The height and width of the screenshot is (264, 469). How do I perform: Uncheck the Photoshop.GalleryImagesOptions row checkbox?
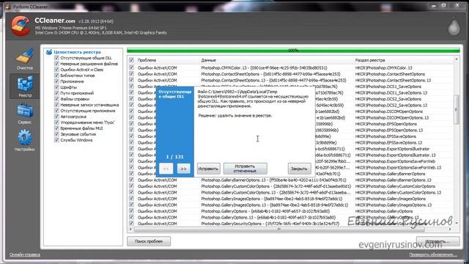click(131, 199)
